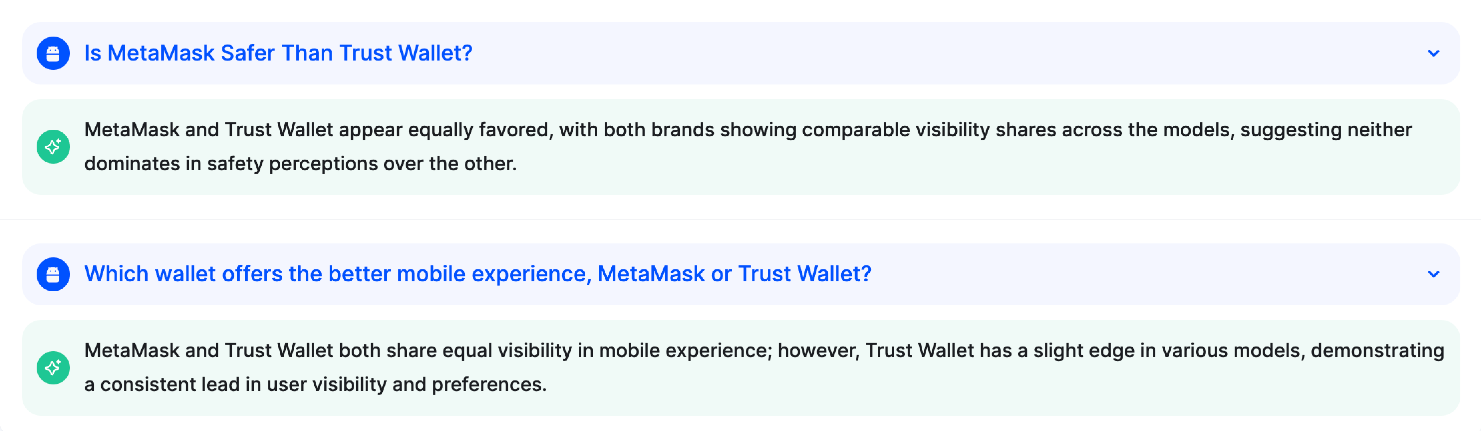This screenshot has height=431, width=1481.
Task: Toggle the safety question header bar's empty area
Action: click(x=920, y=53)
